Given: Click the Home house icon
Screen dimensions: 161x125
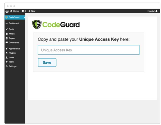Looking at the screenshot, I should [x=11, y=11].
